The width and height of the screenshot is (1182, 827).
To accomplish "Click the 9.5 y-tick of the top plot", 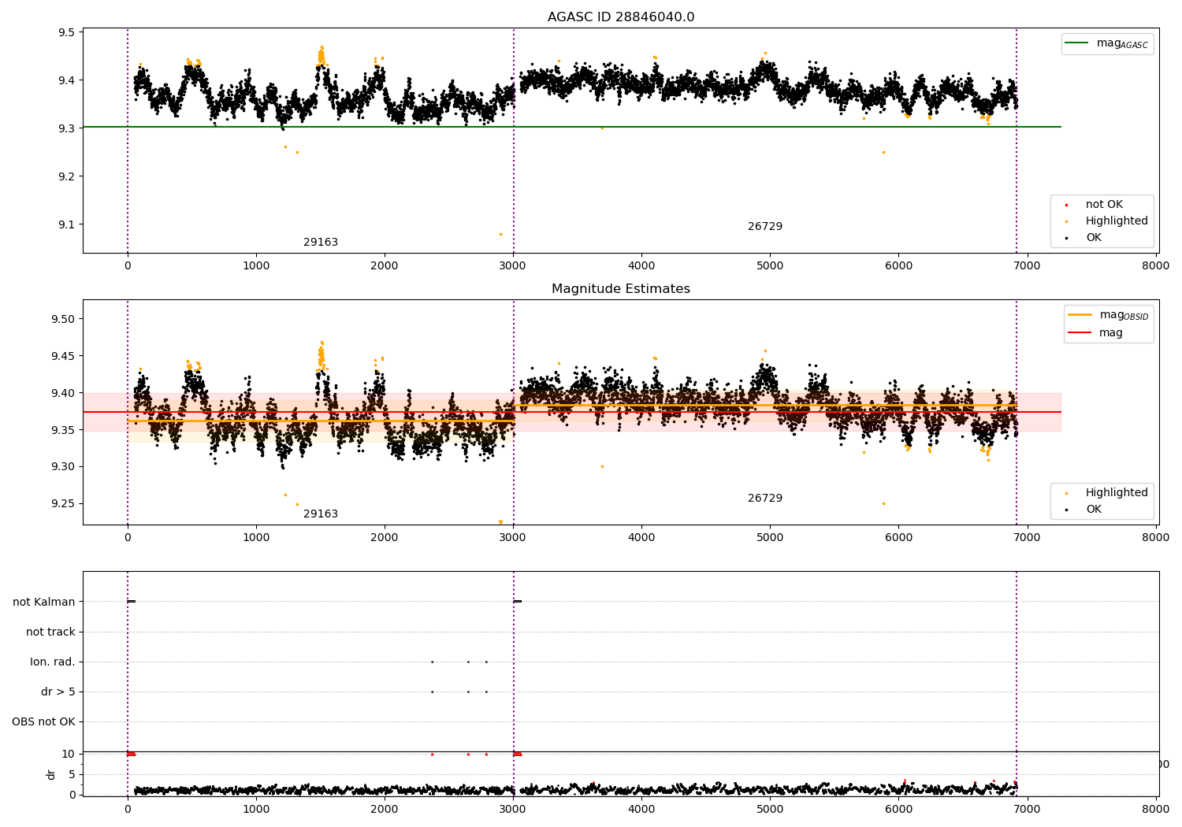I will point(67,33).
